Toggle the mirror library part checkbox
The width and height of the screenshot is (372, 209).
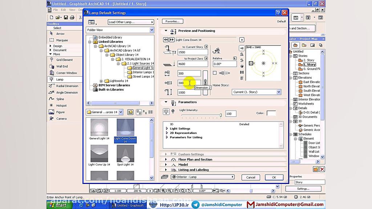point(215,73)
